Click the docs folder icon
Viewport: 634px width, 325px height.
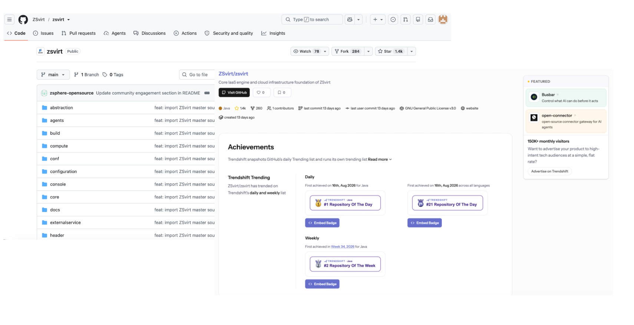[x=44, y=210]
